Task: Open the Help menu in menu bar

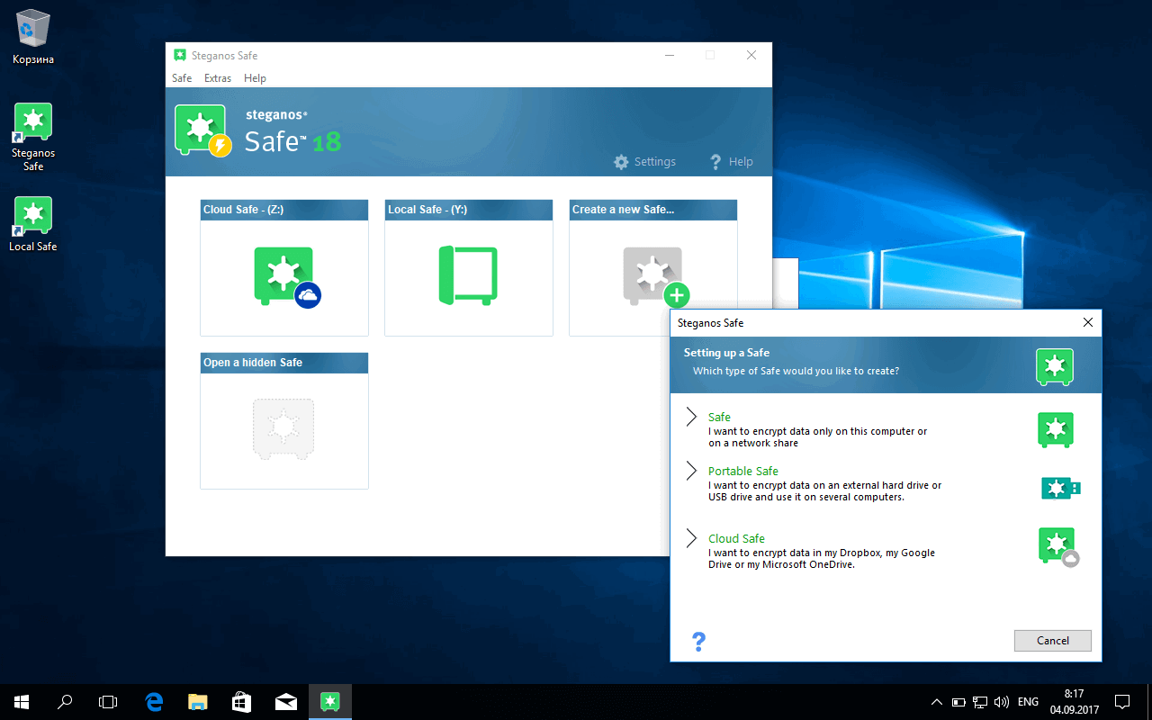Action: (x=255, y=78)
